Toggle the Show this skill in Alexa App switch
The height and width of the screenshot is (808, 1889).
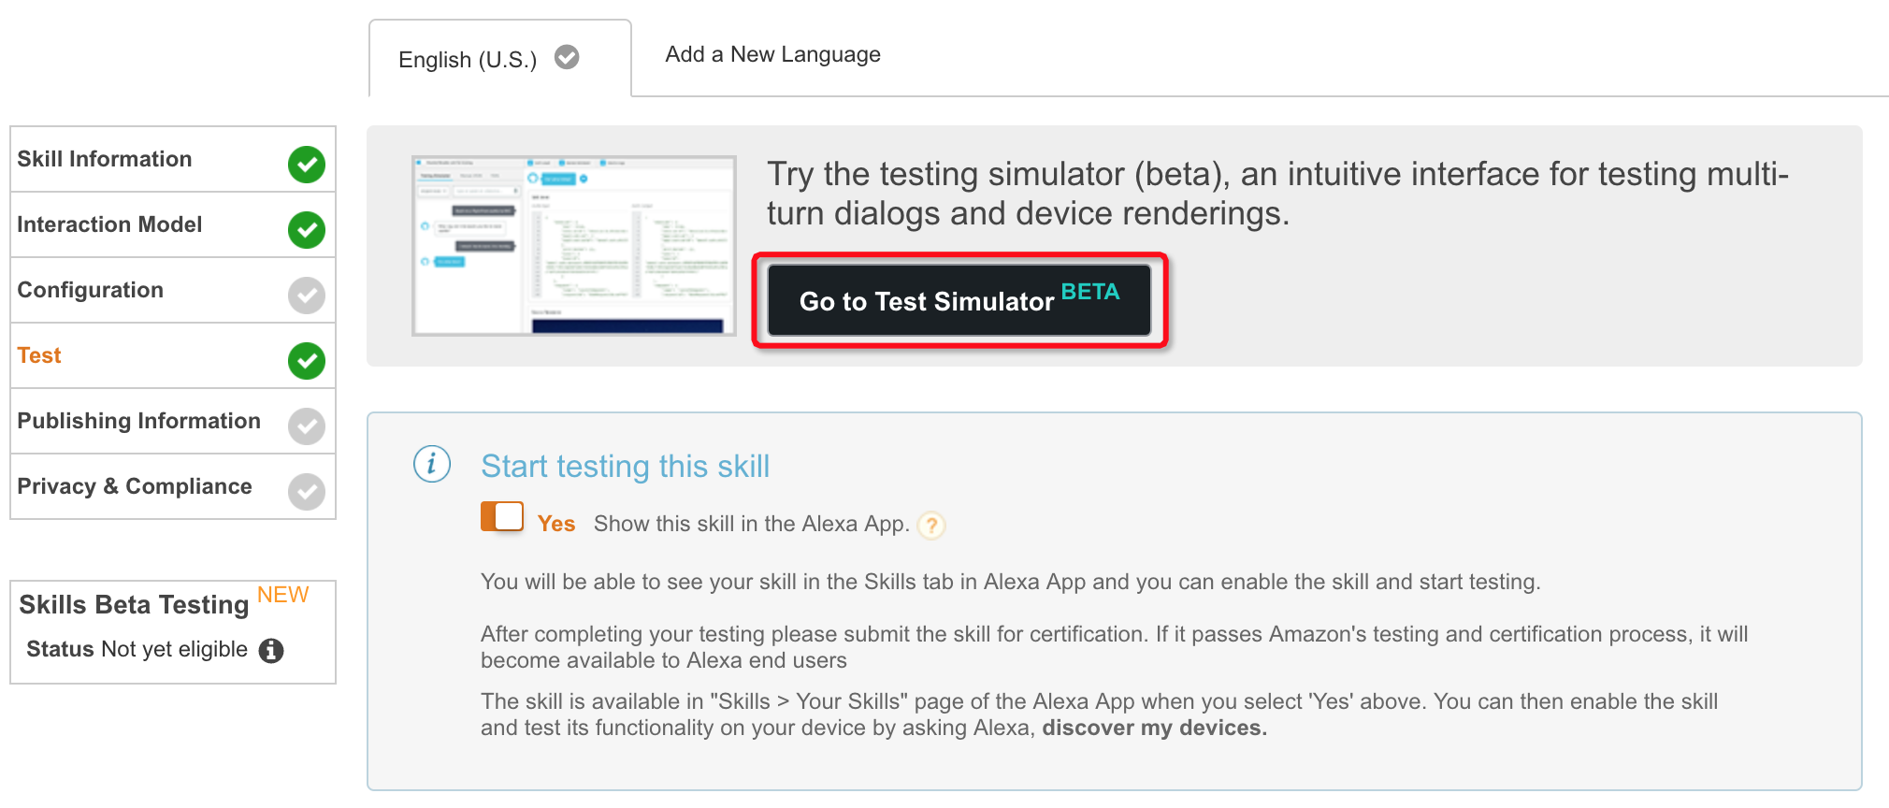502,516
